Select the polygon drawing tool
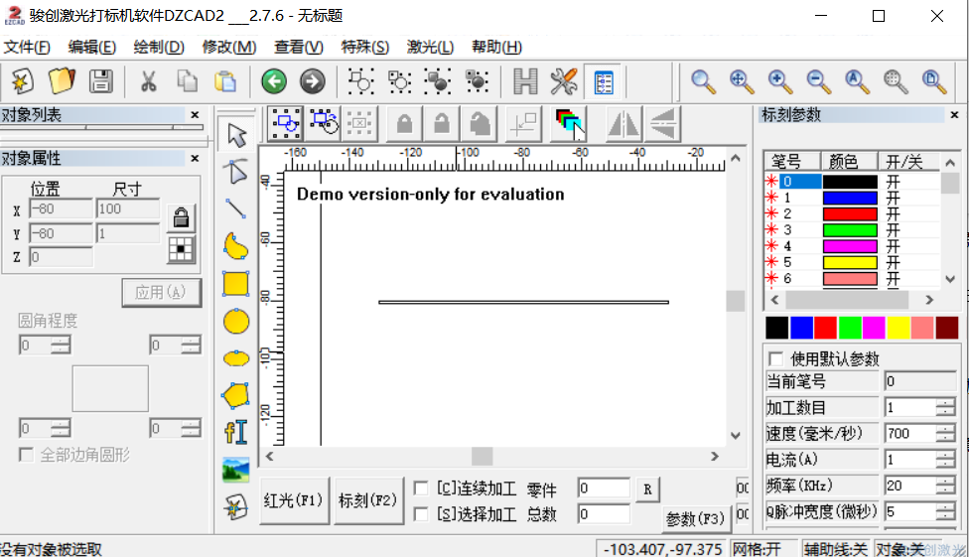The image size is (969, 557). point(236,395)
